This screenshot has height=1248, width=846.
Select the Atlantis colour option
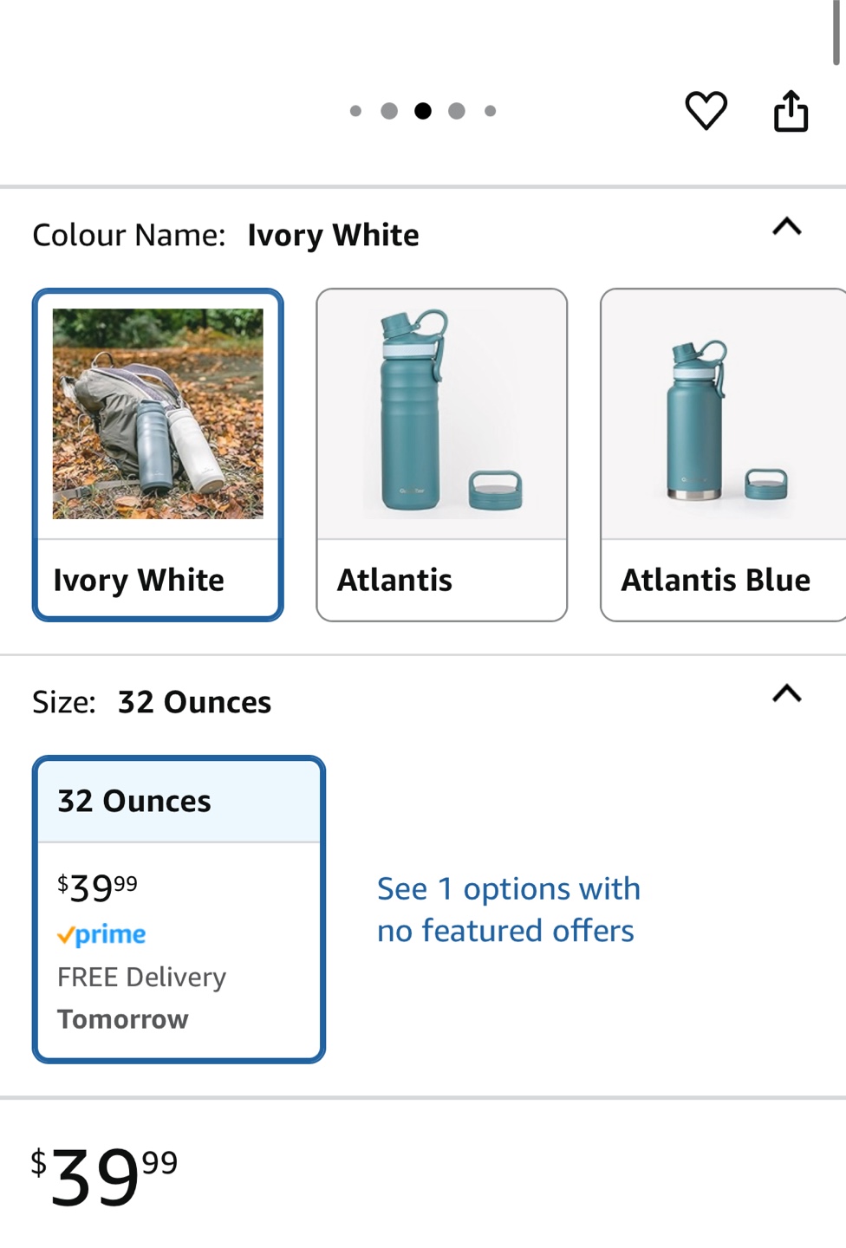coord(442,455)
